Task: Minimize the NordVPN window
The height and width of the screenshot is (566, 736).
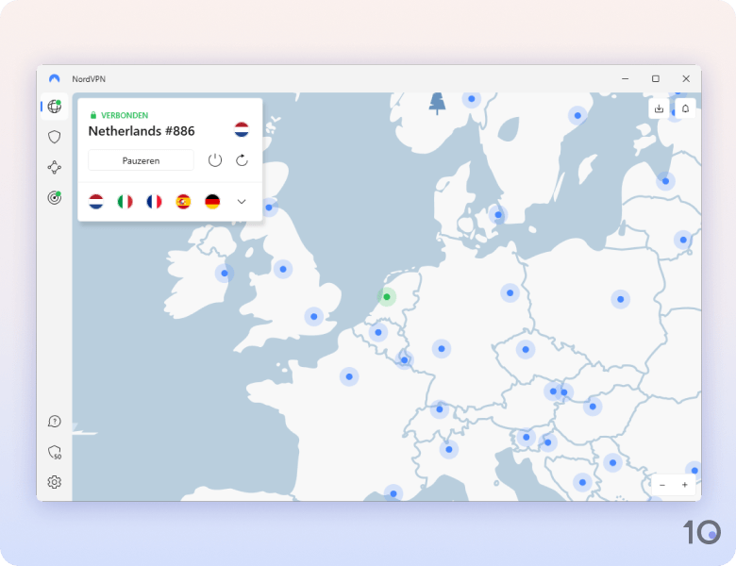Action: pos(626,79)
